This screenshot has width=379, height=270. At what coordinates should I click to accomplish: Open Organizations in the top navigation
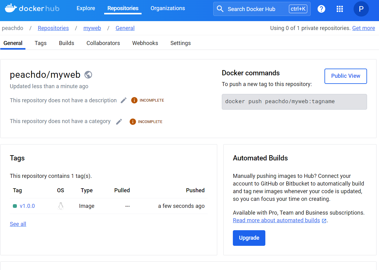168,8
